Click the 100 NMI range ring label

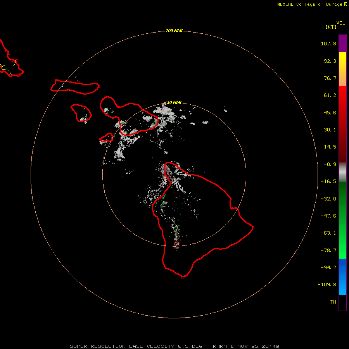174,31
